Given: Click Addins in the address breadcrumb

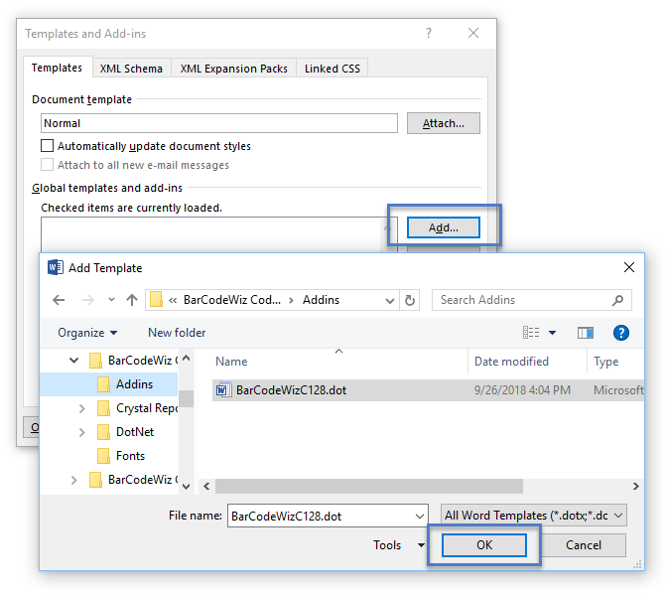Looking at the screenshot, I should tap(321, 300).
